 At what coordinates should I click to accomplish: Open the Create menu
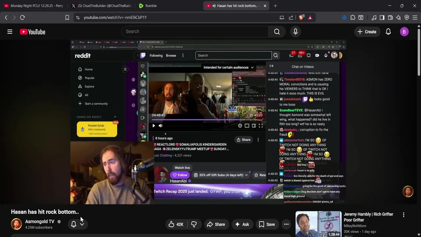367,32
